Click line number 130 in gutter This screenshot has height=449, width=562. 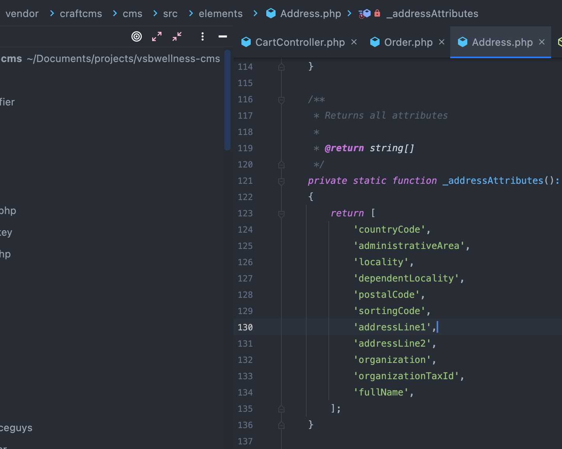click(x=245, y=327)
